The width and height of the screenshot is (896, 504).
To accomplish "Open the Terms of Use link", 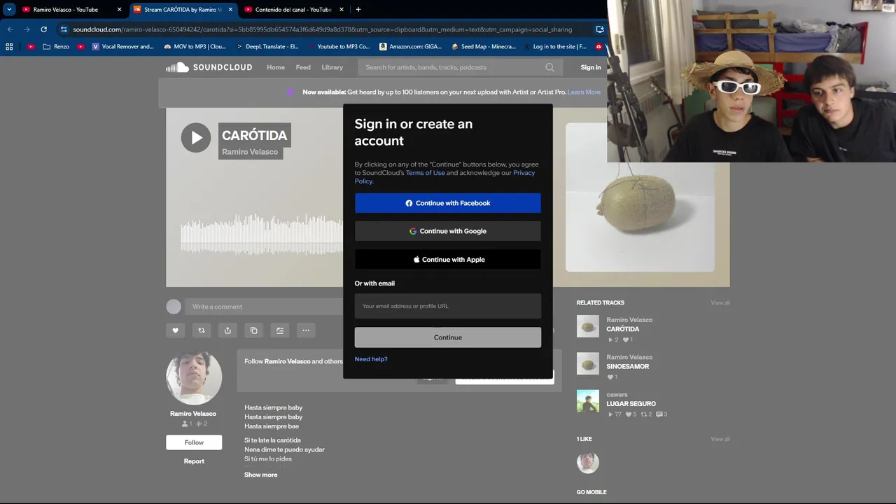I will click(x=425, y=173).
